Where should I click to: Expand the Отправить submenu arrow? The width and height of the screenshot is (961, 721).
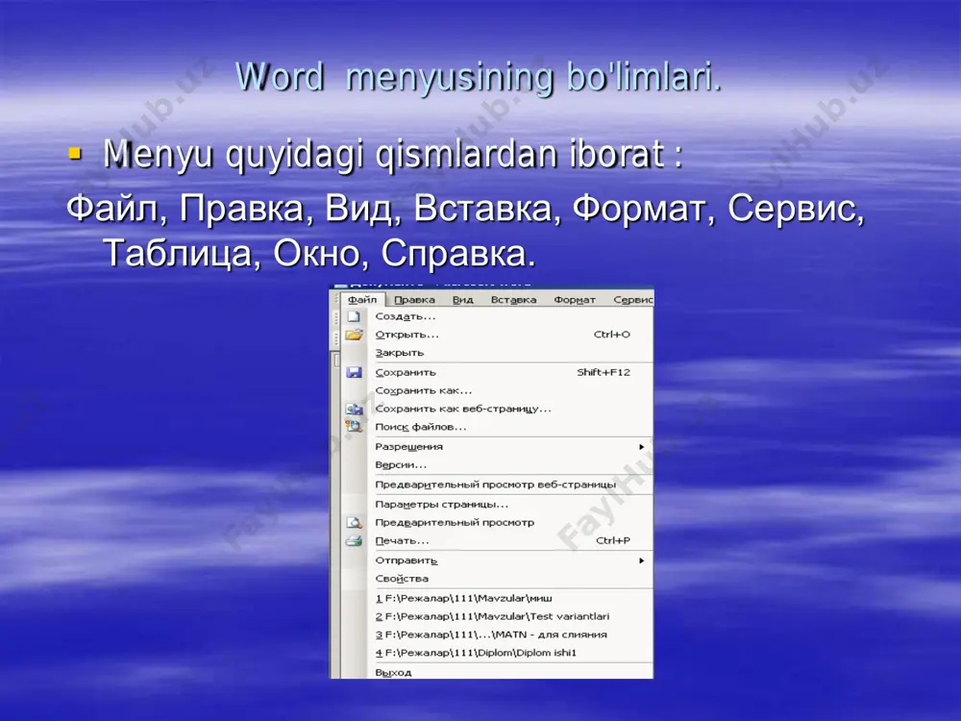click(641, 560)
